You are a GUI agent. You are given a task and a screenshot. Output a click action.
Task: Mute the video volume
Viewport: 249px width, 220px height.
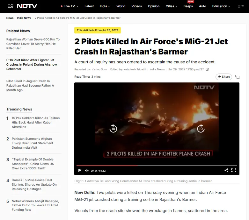[x=87, y=171]
